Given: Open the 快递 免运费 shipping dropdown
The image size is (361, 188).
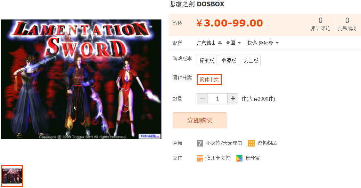Looking at the screenshot, I should tap(263, 43).
